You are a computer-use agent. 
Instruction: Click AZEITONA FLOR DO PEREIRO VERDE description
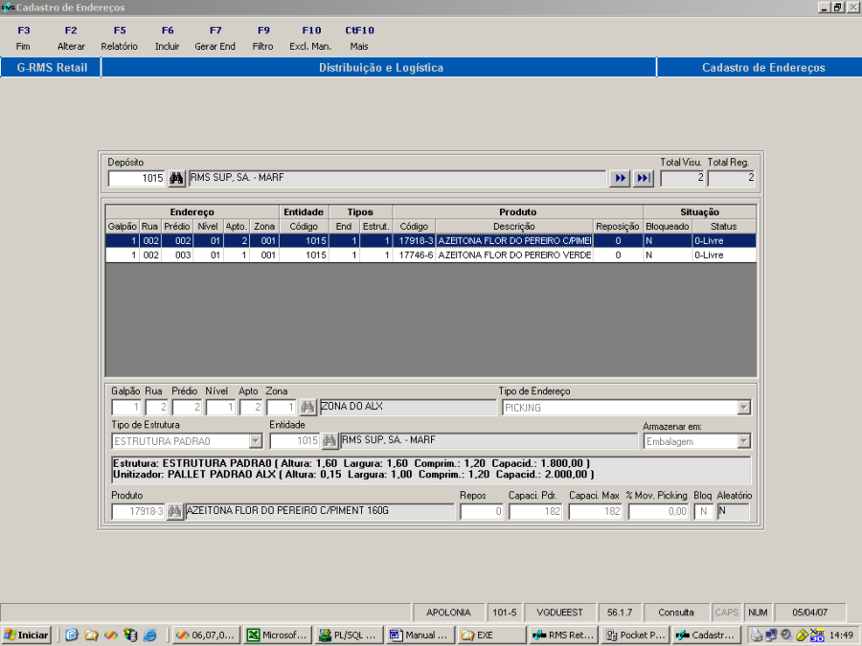click(514, 255)
